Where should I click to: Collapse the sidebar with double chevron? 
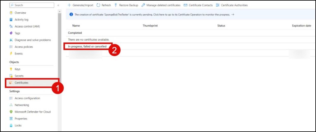(x=58, y=5)
